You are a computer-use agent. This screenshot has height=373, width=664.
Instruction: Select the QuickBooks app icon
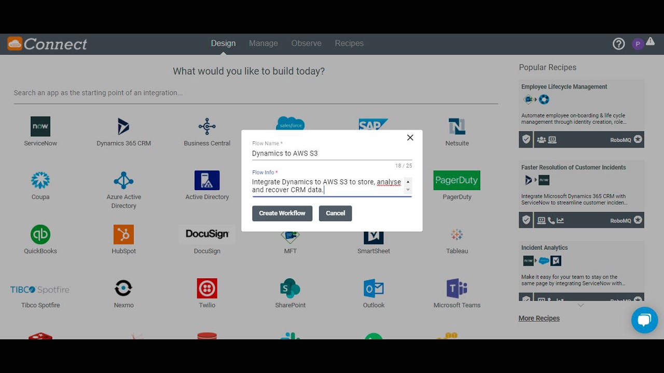click(40, 235)
